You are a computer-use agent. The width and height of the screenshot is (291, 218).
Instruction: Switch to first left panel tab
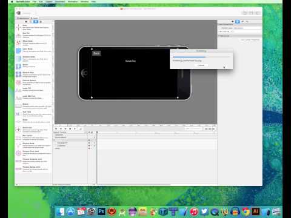[x=26, y=22]
